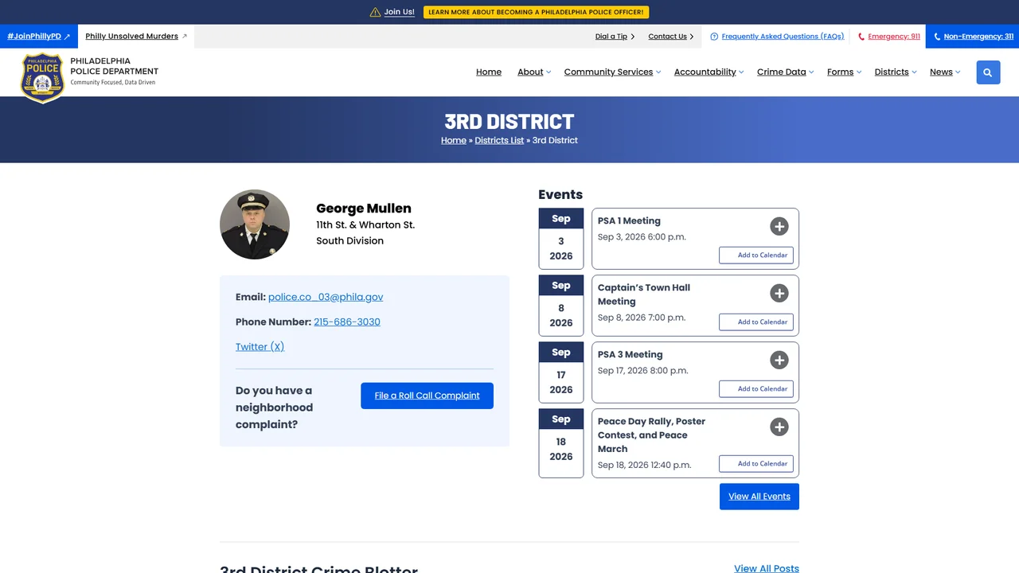The height and width of the screenshot is (573, 1019).
Task: Click the Join Us! link
Action: point(400,12)
